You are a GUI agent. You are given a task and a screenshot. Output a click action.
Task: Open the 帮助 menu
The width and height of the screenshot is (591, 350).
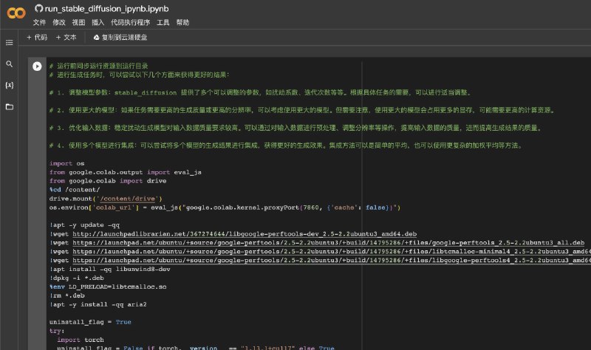coord(182,23)
